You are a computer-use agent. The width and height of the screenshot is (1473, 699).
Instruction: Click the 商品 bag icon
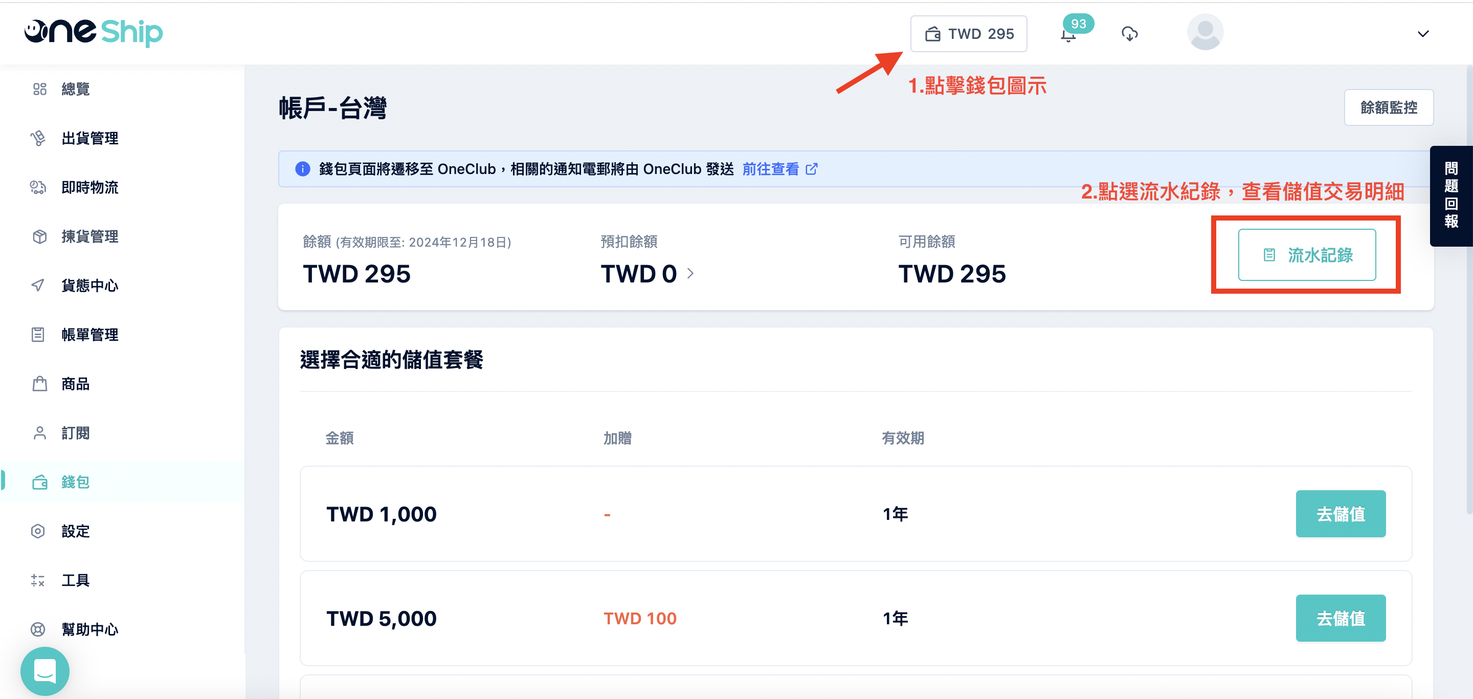pos(39,384)
